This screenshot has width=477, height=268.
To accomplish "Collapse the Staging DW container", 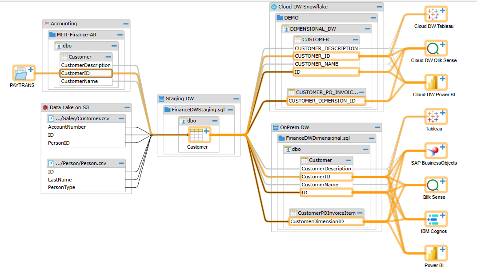I will [x=236, y=99].
